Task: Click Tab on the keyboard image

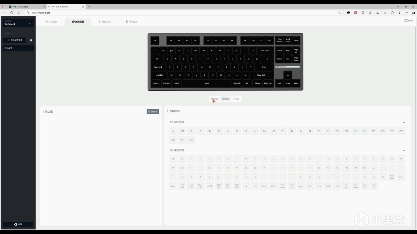Action: 157,59
